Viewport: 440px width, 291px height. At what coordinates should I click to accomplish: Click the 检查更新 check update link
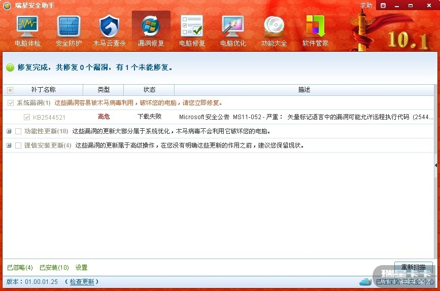(x=82, y=281)
